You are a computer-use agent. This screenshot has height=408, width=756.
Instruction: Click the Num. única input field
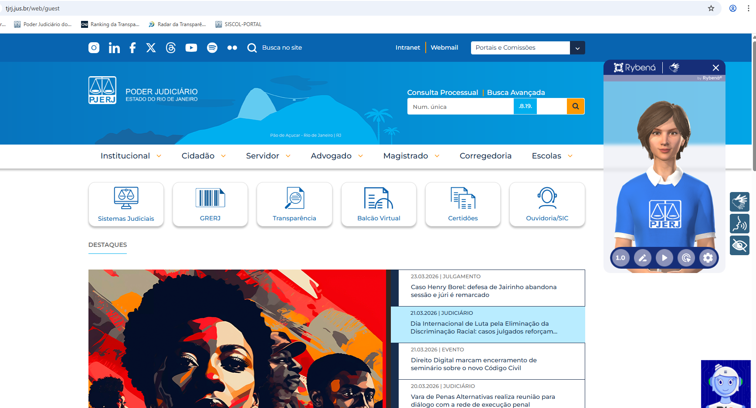[x=460, y=107]
